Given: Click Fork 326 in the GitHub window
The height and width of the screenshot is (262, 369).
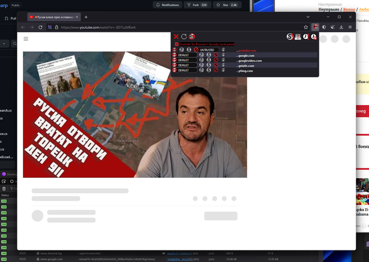Looking at the screenshot, I should (x=197, y=5).
